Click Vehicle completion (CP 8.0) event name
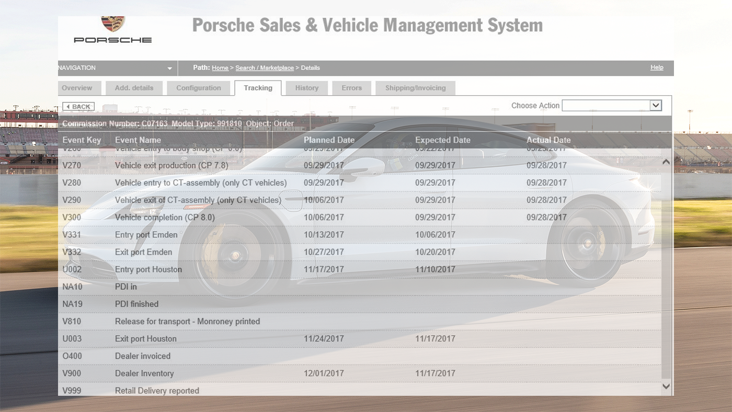This screenshot has height=412, width=732. point(165,218)
